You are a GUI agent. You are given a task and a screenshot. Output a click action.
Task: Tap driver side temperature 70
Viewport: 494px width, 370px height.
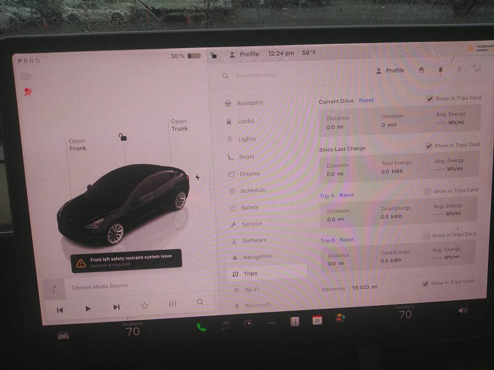(132, 331)
